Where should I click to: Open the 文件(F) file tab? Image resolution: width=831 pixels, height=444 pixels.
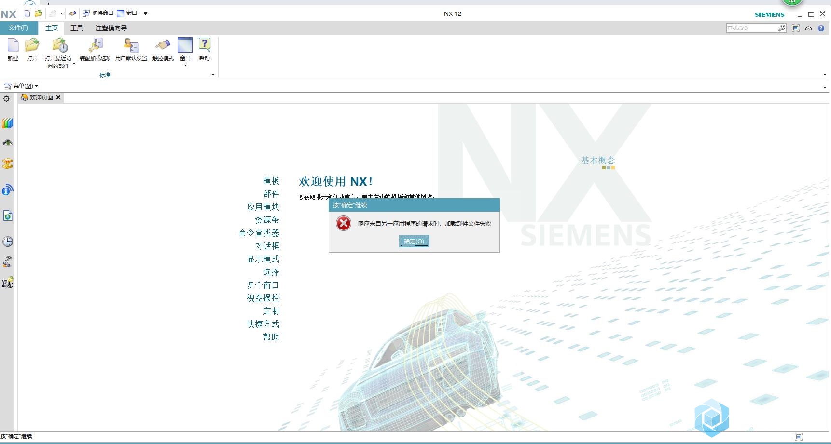click(x=18, y=28)
